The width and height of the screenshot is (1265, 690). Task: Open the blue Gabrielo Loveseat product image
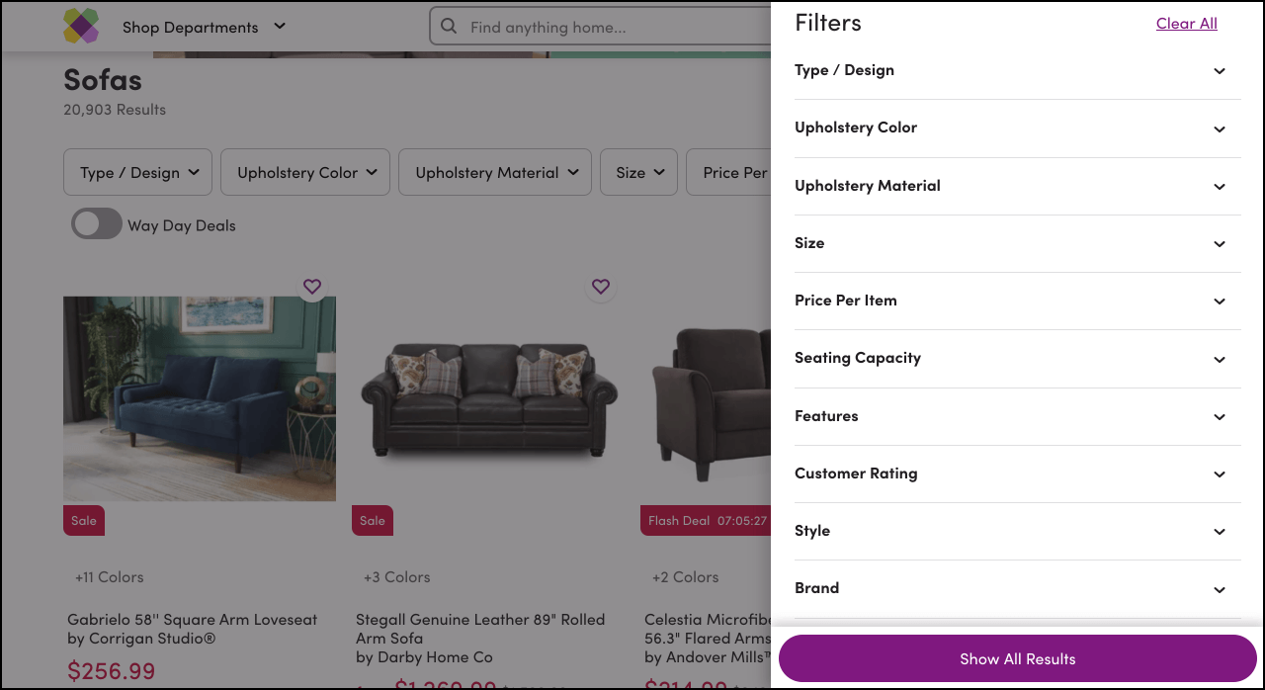pos(199,398)
